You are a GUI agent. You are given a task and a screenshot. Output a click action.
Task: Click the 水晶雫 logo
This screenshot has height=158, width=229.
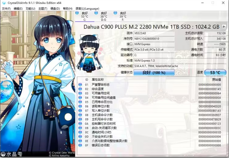point(12,154)
